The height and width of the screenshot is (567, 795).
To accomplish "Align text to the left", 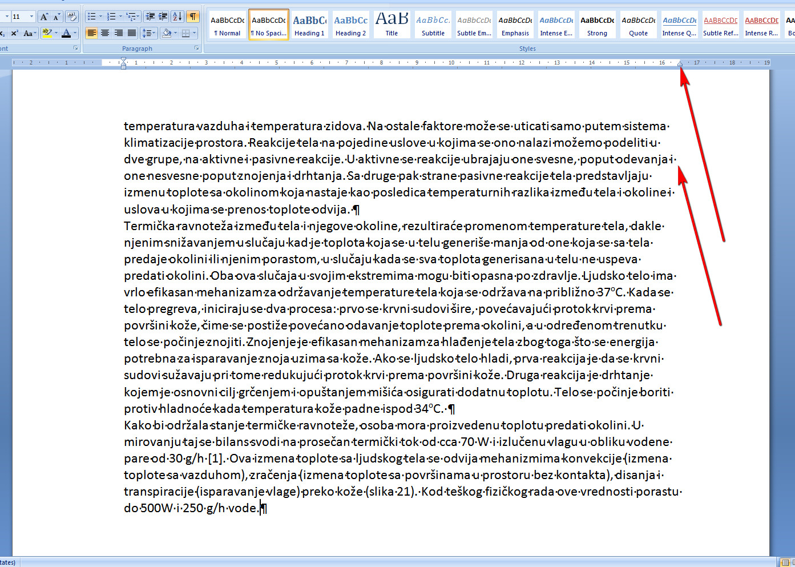I will click(91, 33).
